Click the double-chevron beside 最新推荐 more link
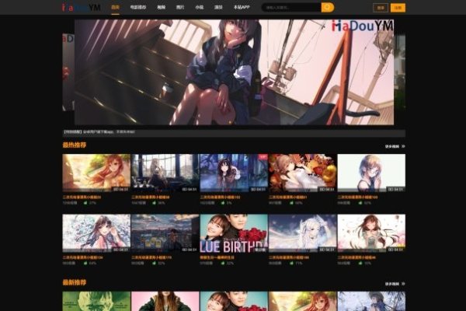466x311 pixels. [403, 284]
